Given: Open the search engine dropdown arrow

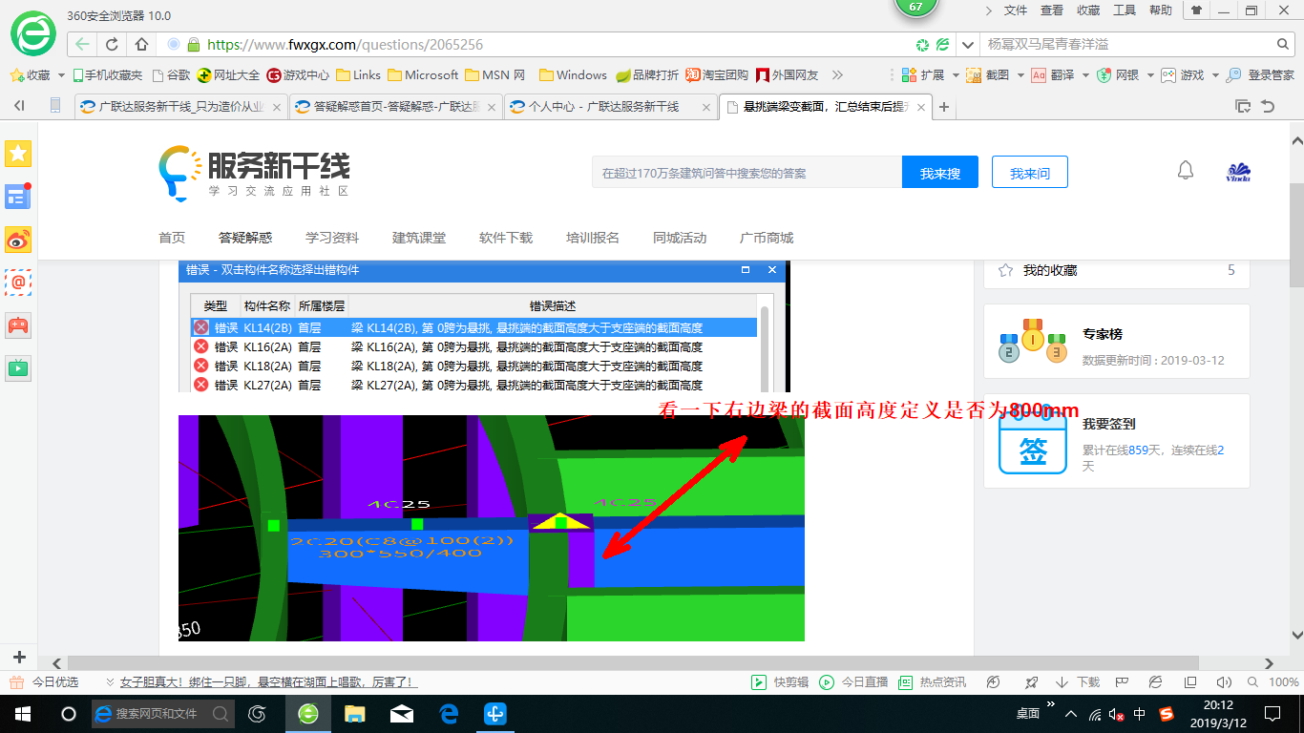Looking at the screenshot, I should [x=969, y=44].
